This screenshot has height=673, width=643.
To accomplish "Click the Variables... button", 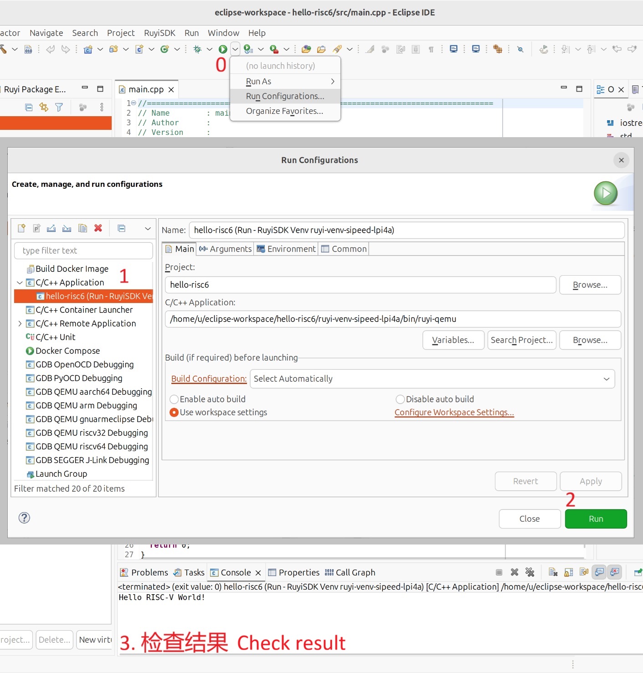I will pos(453,340).
